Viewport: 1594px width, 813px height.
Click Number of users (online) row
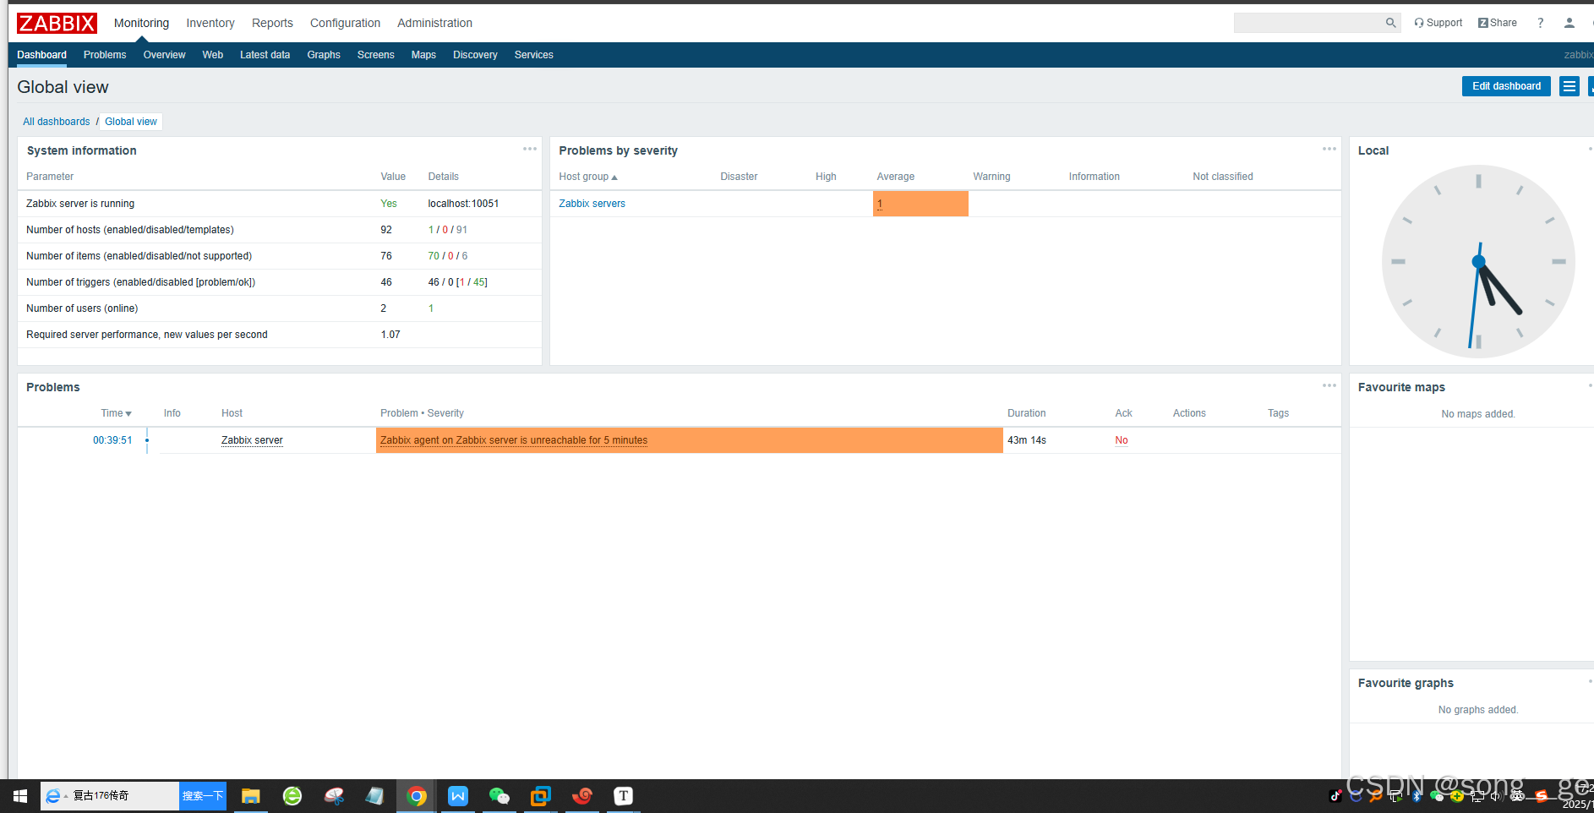click(280, 308)
